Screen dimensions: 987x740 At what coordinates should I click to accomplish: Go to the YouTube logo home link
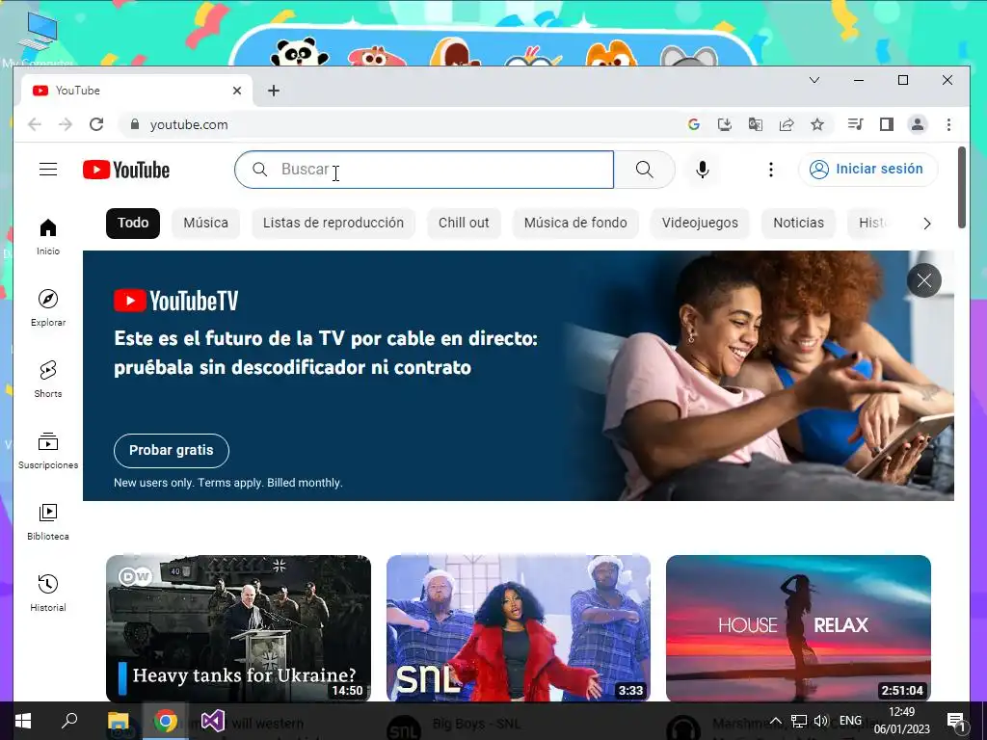pos(126,170)
